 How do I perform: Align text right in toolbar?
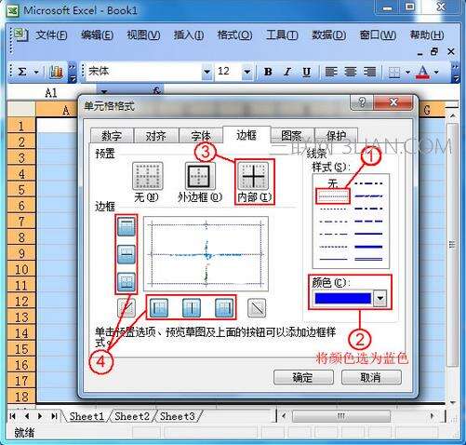coord(369,72)
